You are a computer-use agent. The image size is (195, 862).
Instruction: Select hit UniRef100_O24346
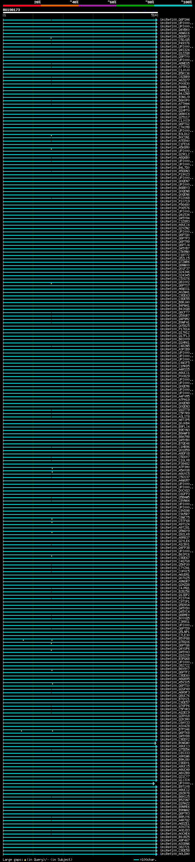pos(175,272)
